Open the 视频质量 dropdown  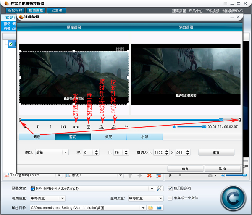(47, 198)
